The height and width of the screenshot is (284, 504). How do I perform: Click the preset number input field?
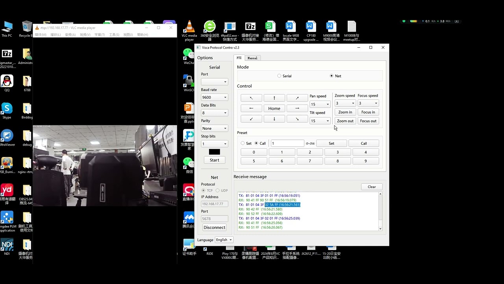(x=287, y=143)
